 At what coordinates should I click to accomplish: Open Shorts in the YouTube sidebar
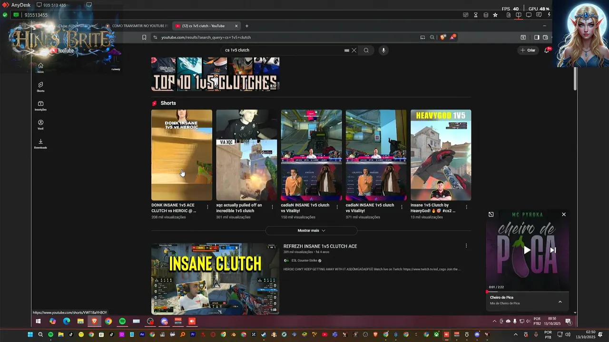(x=40, y=86)
